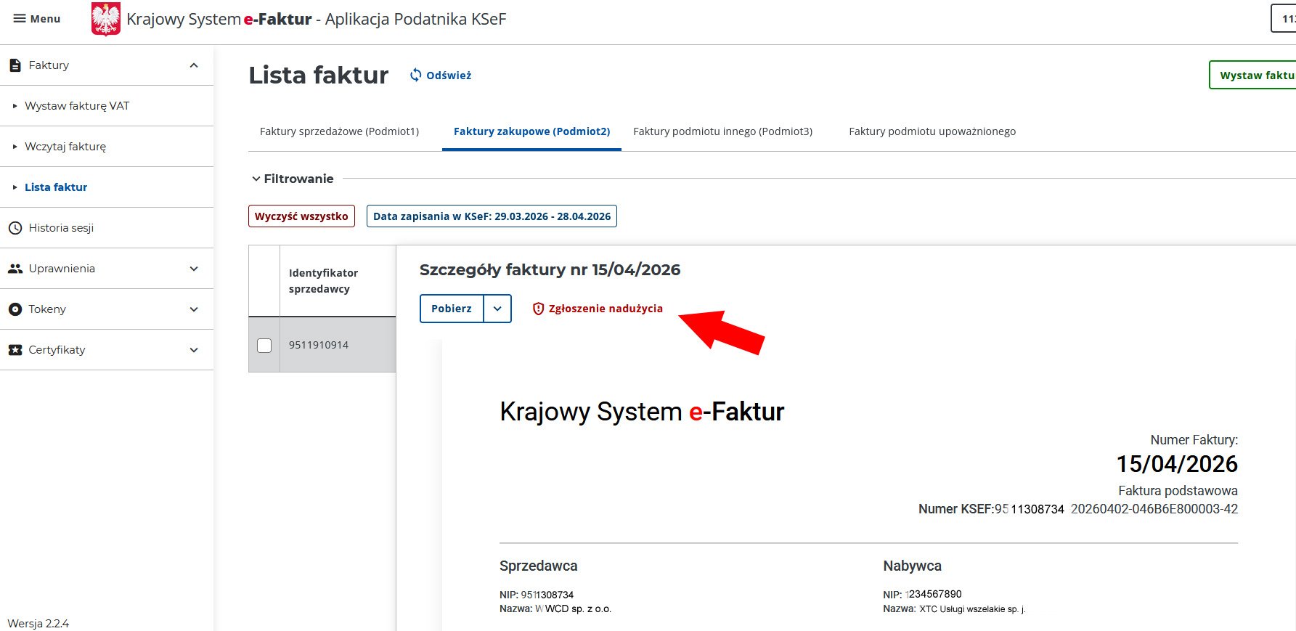The width and height of the screenshot is (1296, 631).
Task: Click the Data zapisania w KSeF filter chip
Action: (492, 216)
